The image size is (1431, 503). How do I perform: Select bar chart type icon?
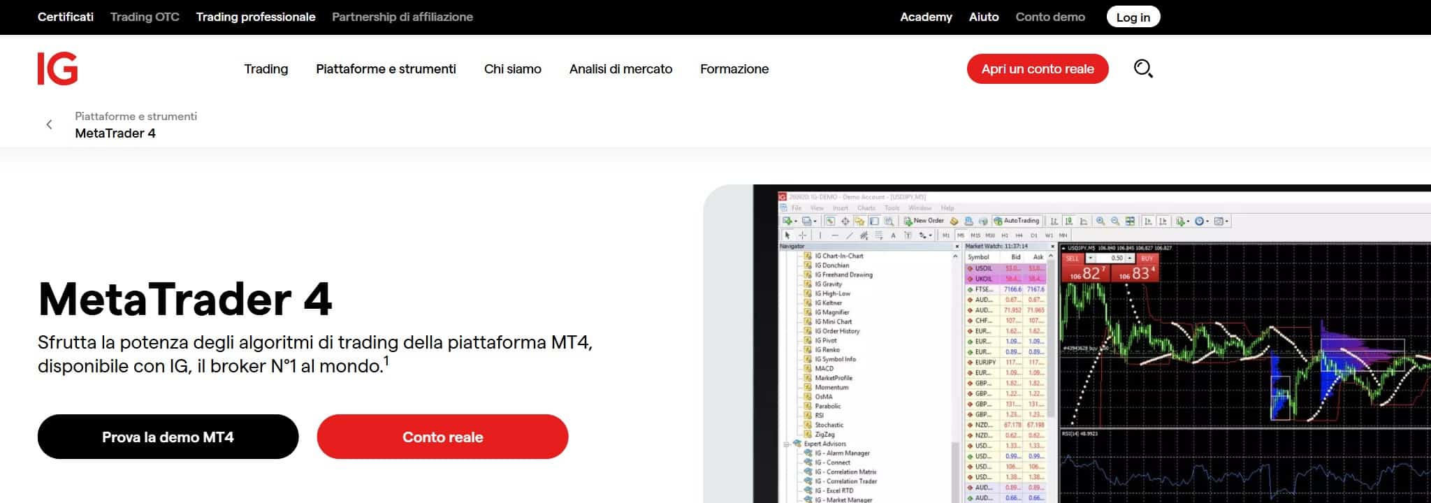(1054, 221)
